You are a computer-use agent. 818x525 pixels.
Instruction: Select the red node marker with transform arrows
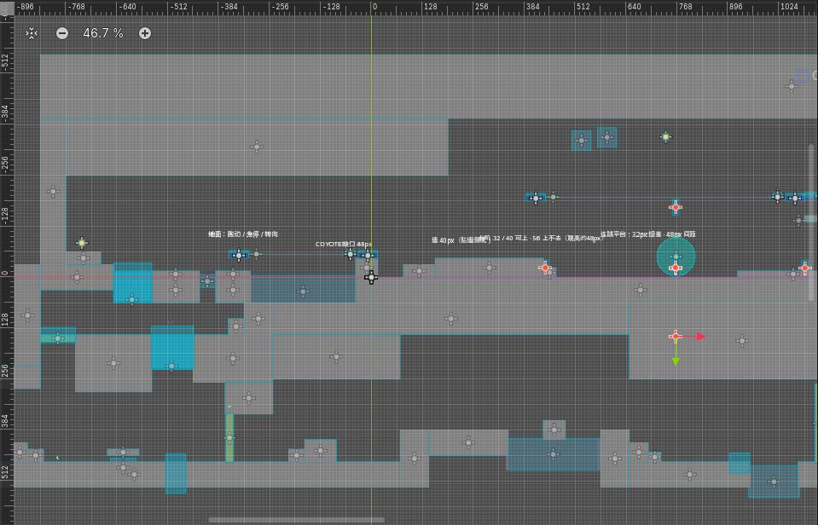pyautogui.click(x=676, y=337)
